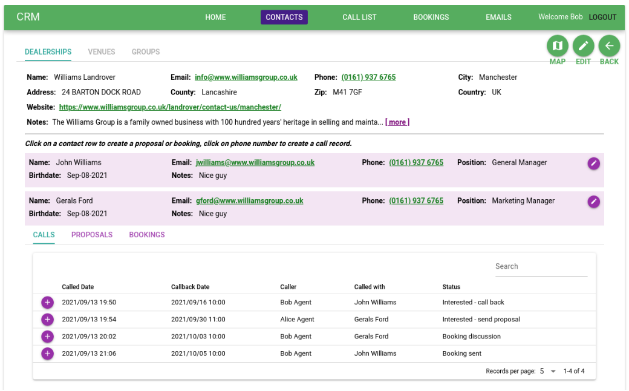Open the MAP view for Williams Landrover
Screen dimensions: 629x391
pyautogui.click(x=557, y=46)
